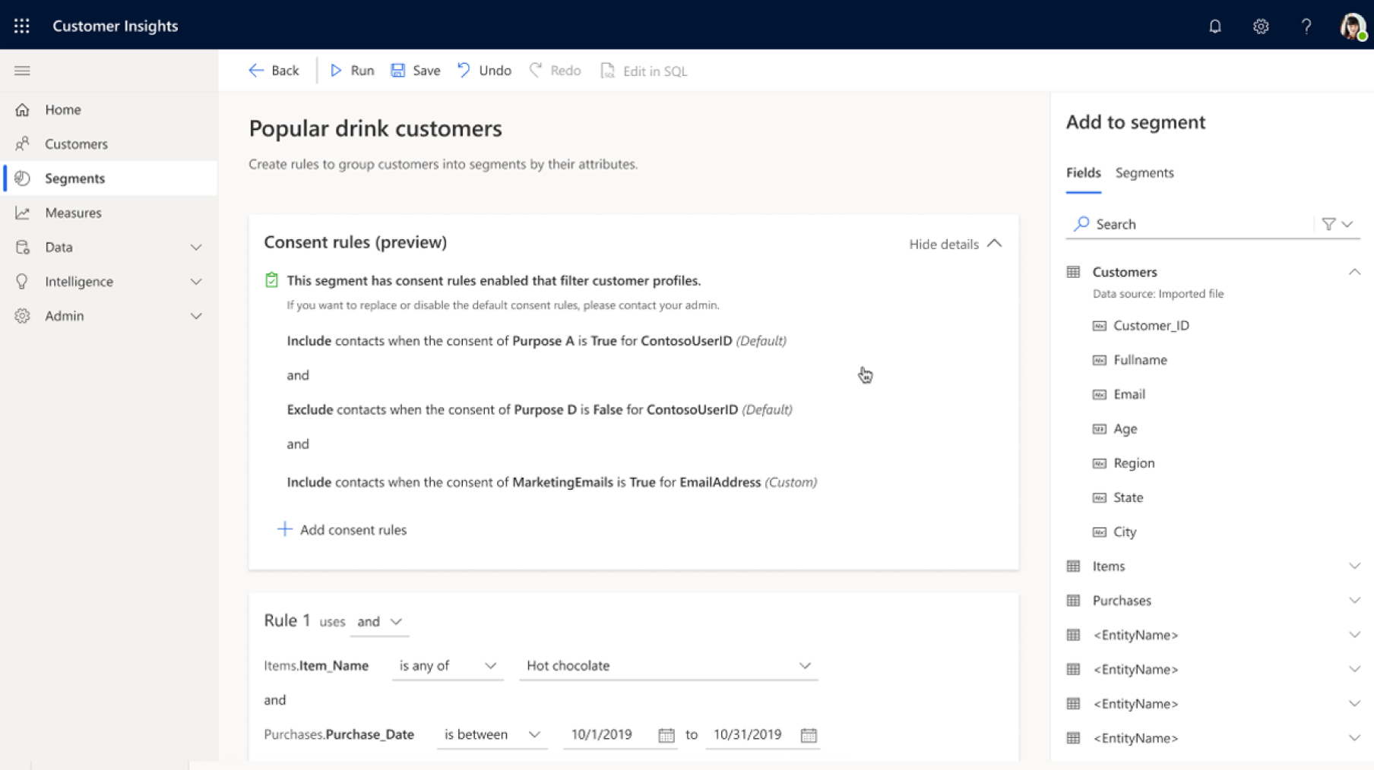Open Customers in sidebar
1374x770 pixels.
(x=110, y=144)
